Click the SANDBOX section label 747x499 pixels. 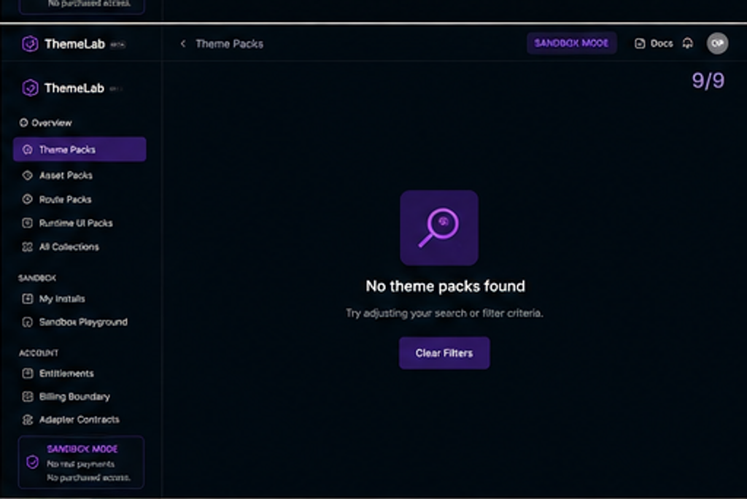pyautogui.click(x=37, y=278)
